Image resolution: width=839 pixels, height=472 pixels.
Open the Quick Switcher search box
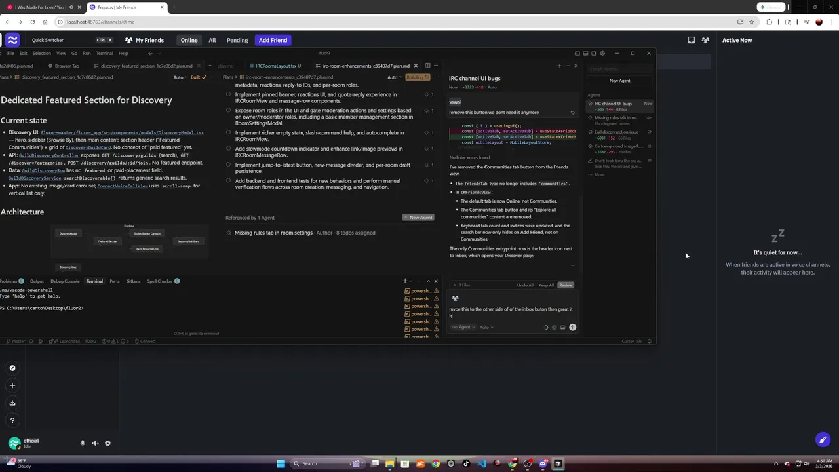coord(71,40)
